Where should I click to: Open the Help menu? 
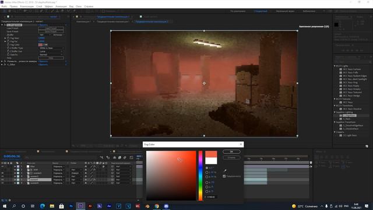pos(89,6)
